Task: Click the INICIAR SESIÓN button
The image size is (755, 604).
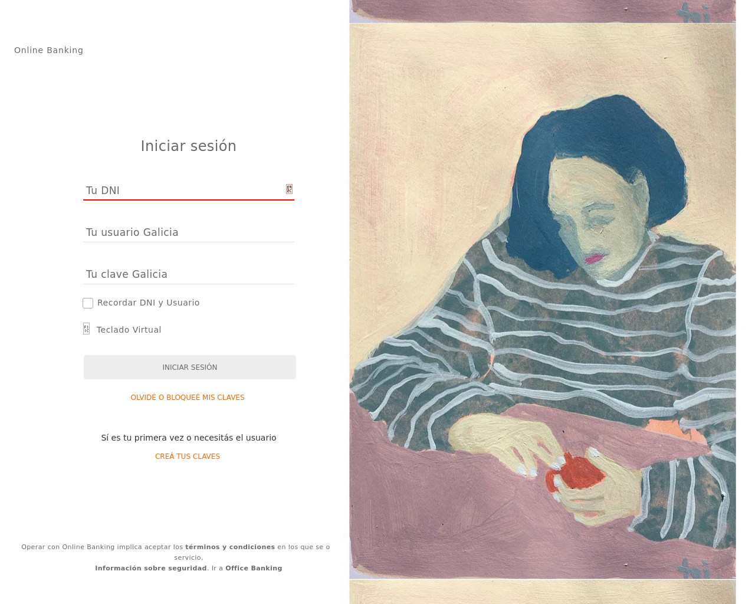Action: 190,367
